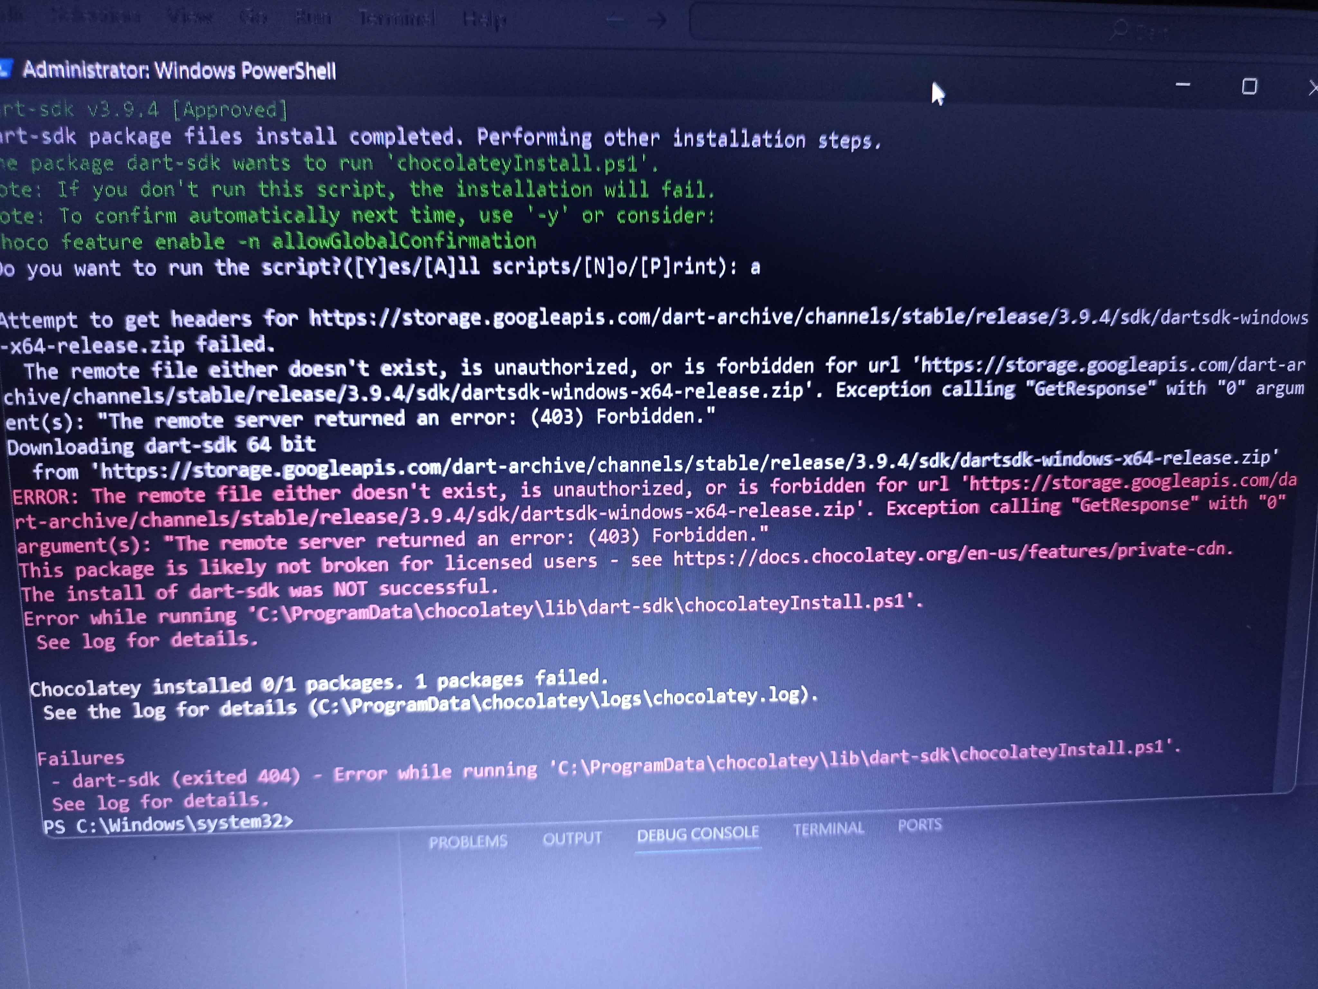Close the Administrator PowerShell window

click(1313, 88)
